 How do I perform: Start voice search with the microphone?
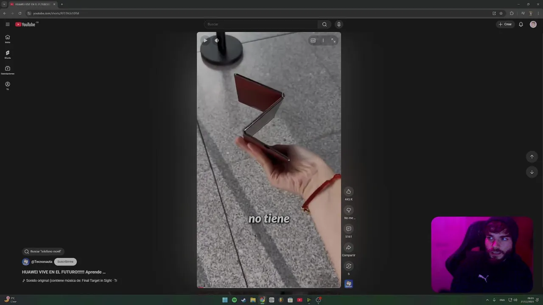(x=339, y=24)
